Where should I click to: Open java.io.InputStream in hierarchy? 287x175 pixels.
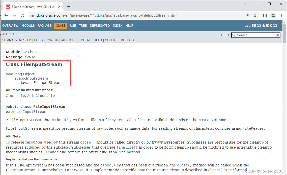31,78
